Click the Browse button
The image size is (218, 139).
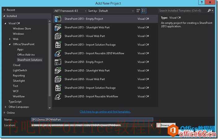(166, 125)
